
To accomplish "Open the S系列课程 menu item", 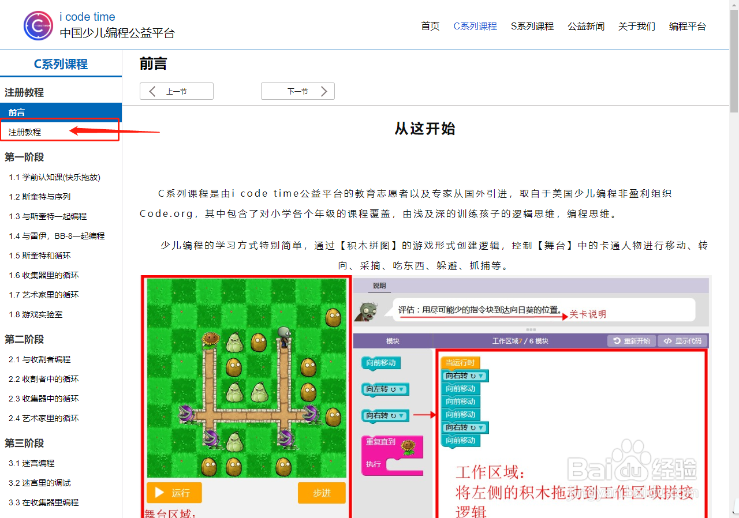I will (x=532, y=26).
